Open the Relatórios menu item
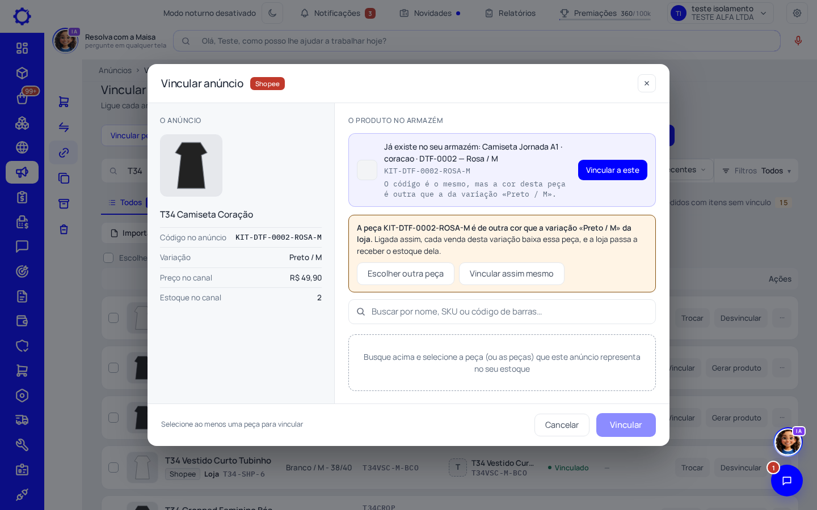The height and width of the screenshot is (510, 817). pos(511,13)
